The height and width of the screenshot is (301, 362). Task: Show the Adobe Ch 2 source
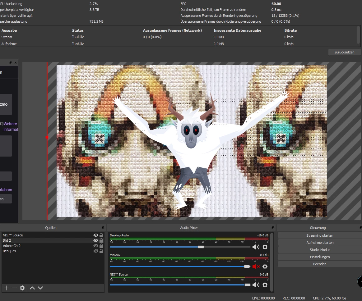point(95,246)
